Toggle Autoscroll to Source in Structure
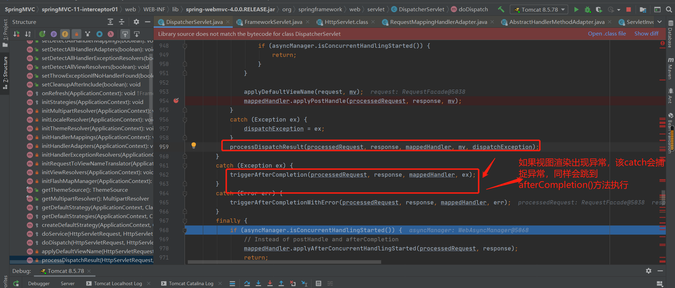 125,34
